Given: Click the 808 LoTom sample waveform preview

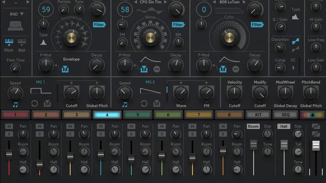Looking at the screenshot, I should pyautogui.click(x=229, y=10).
